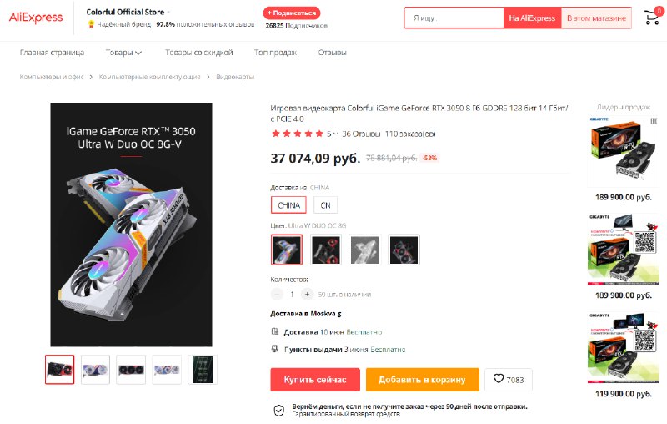Click the Купить сейчас button
Screen dimensions: 667x424
(315, 379)
